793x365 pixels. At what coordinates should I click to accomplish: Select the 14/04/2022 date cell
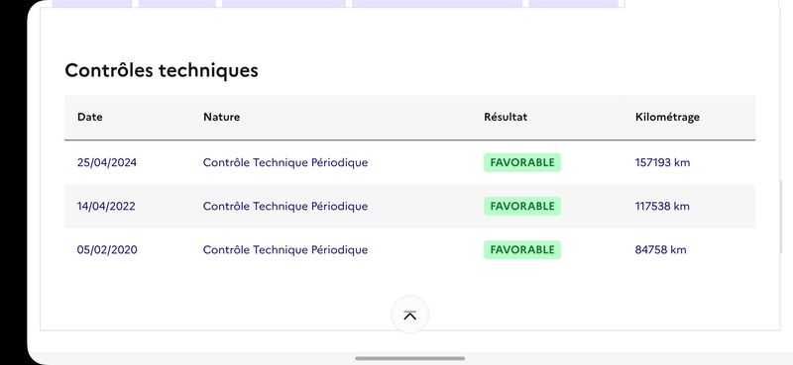(x=106, y=206)
